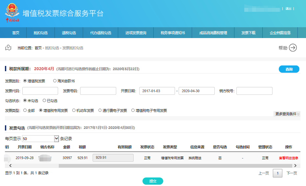Focus the 销方税号 input field
This screenshot has width=306, height=186.
(254, 91)
